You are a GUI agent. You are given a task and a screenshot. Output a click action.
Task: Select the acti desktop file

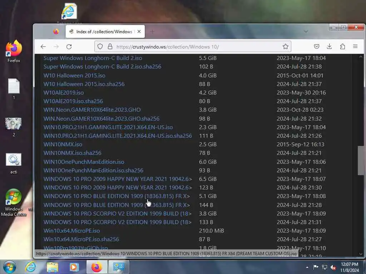click(x=14, y=163)
